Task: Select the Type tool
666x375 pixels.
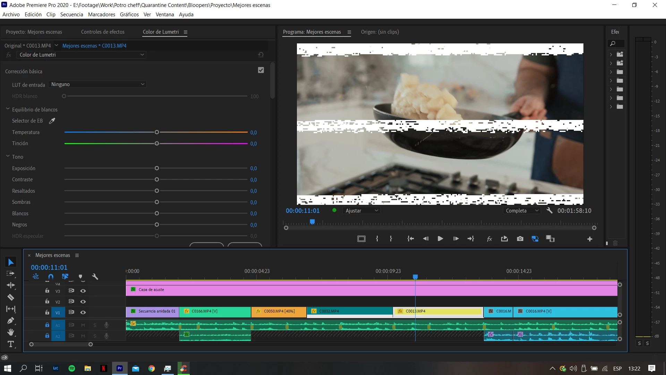Action: [11, 344]
